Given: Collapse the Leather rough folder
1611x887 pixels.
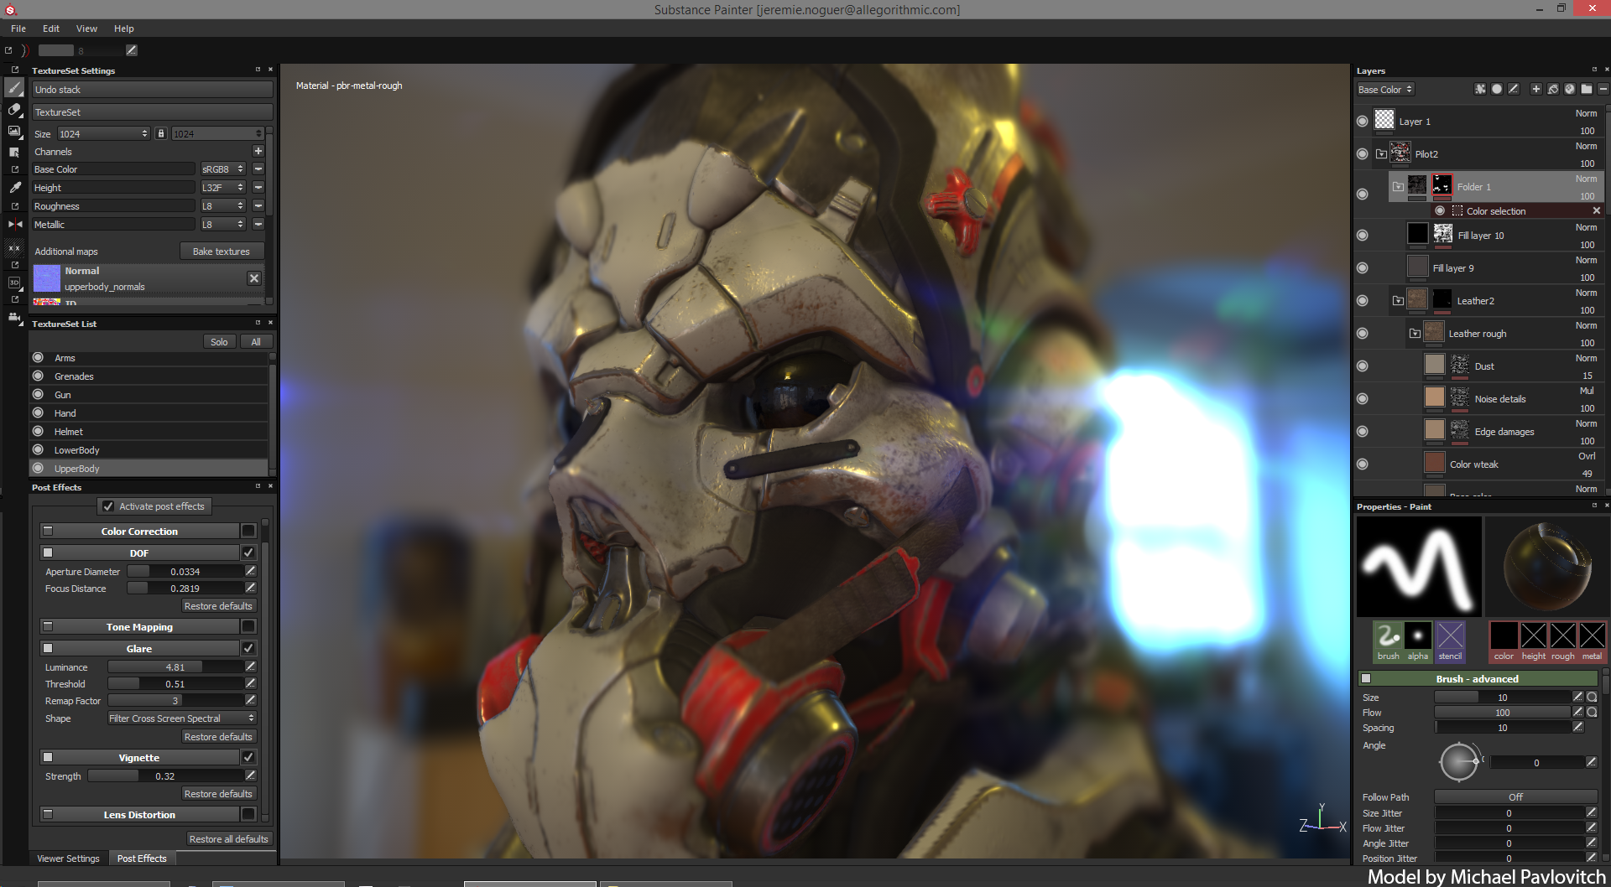Looking at the screenshot, I should (1415, 333).
